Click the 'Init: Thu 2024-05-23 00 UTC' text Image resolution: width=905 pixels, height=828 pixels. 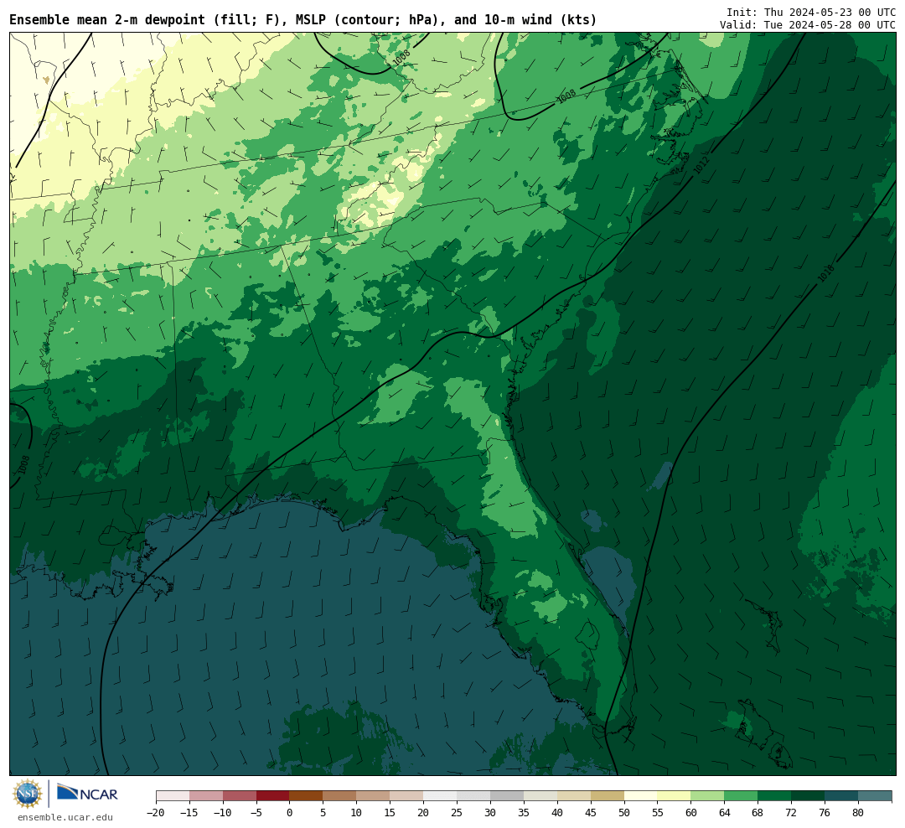[811, 12]
